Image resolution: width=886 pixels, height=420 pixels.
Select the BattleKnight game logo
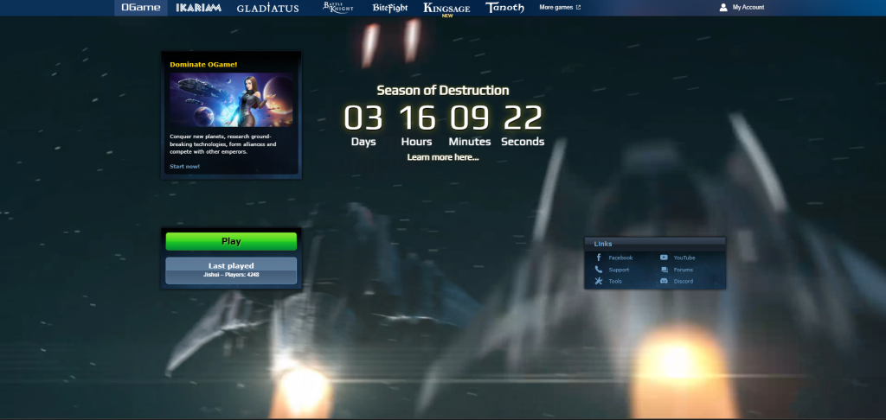337,7
